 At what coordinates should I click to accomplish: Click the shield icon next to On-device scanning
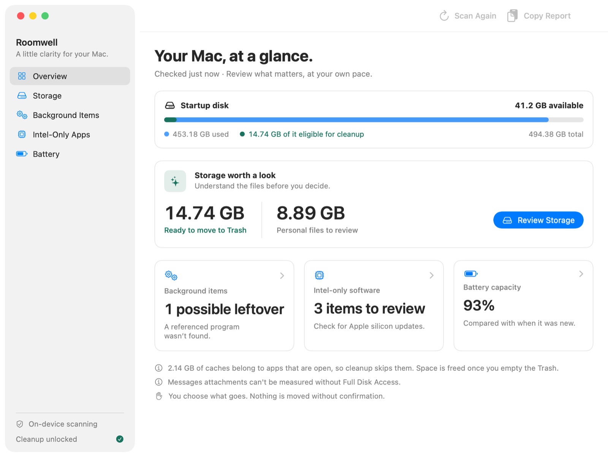20,424
